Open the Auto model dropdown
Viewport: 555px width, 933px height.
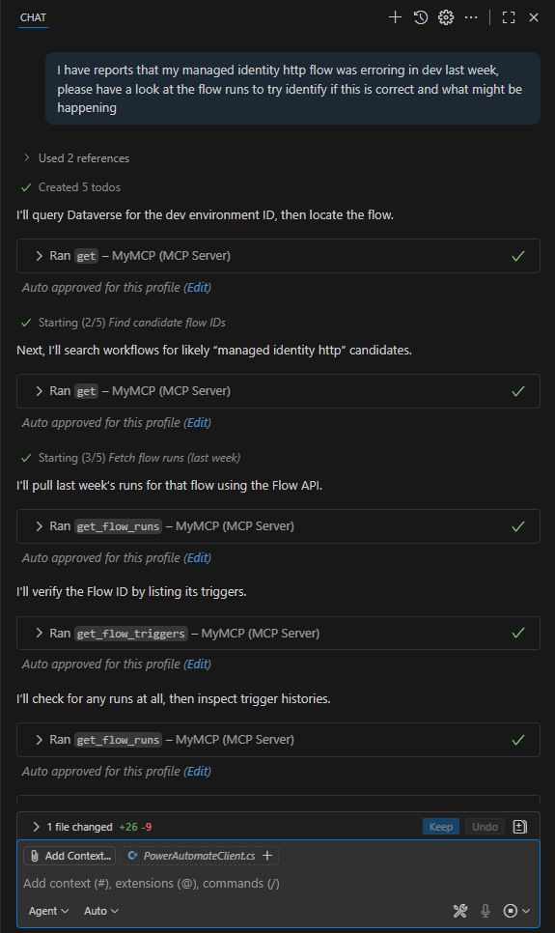tap(101, 911)
